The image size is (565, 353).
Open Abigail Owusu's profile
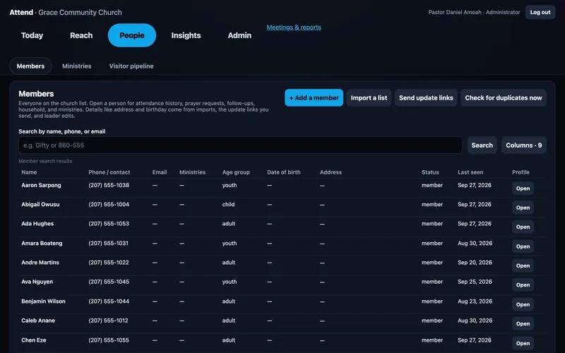(x=523, y=208)
